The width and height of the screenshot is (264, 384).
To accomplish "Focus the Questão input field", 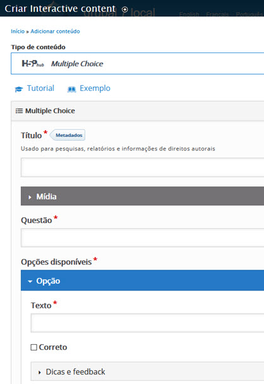I will tap(142, 237).
